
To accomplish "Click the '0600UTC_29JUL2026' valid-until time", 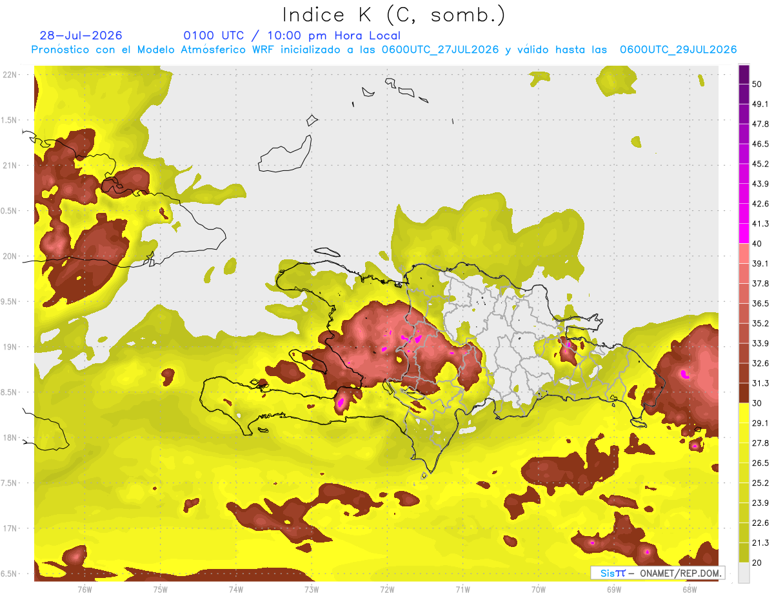I will tap(678, 50).
